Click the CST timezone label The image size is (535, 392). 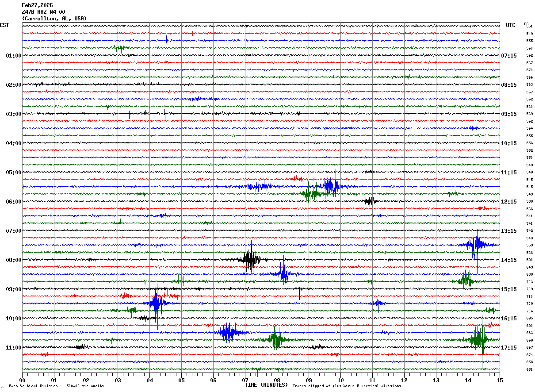[4, 25]
